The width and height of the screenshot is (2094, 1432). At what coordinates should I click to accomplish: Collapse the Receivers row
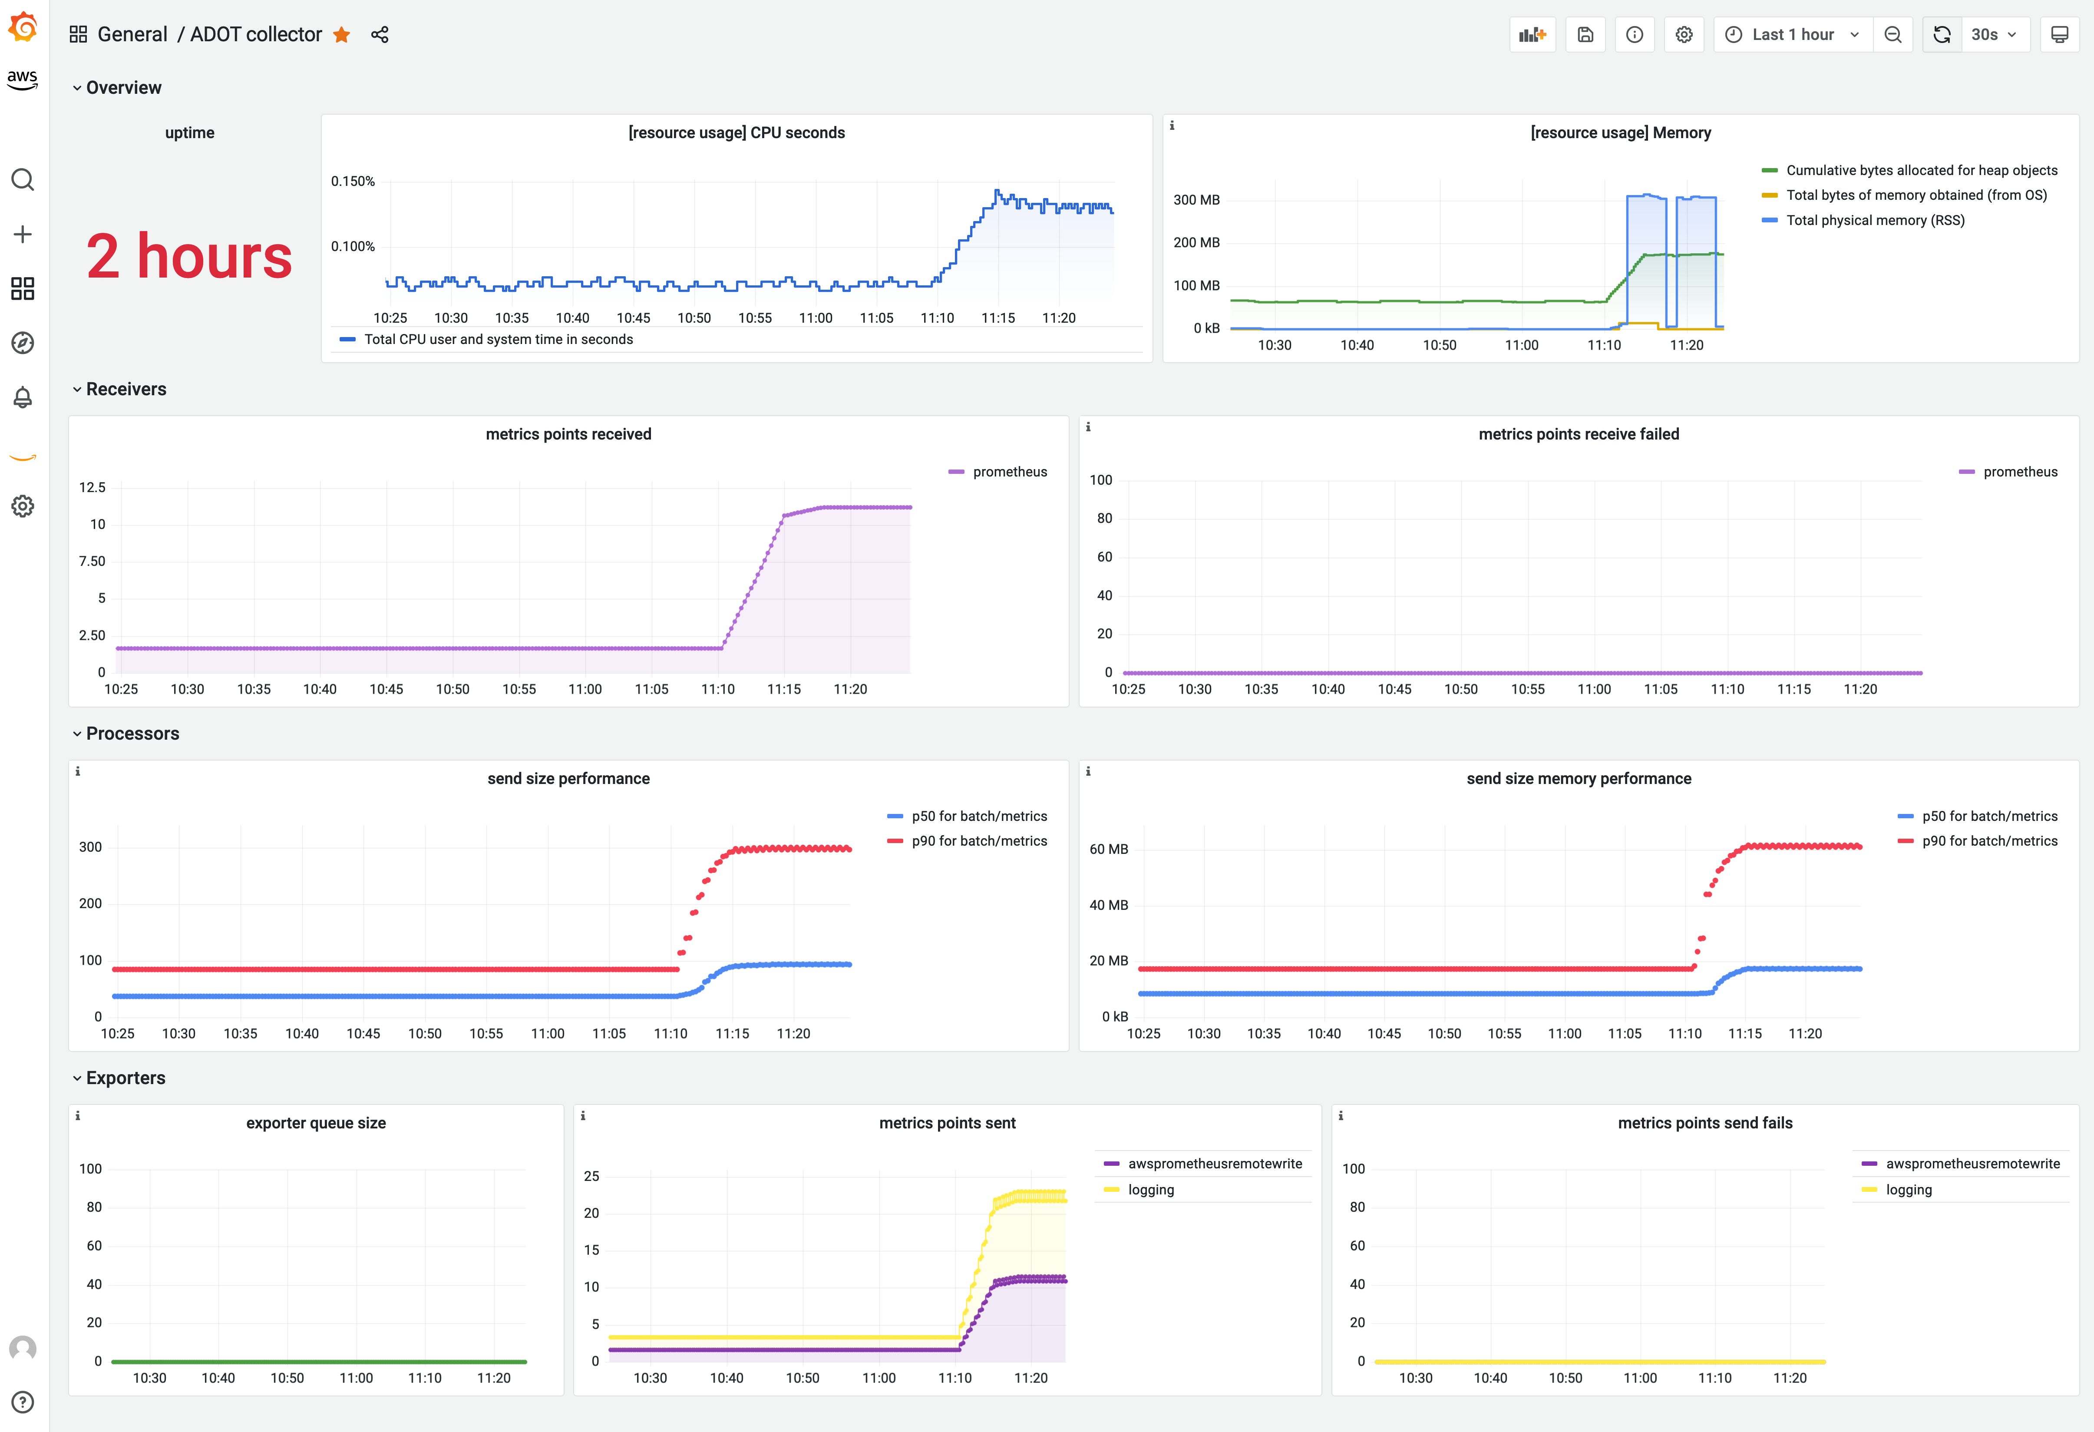point(126,388)
